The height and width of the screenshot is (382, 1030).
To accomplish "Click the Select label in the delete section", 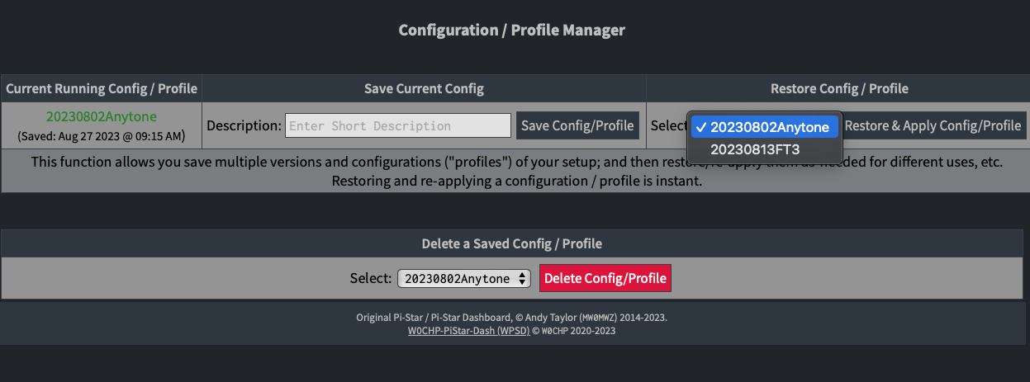I will point(370,278).
